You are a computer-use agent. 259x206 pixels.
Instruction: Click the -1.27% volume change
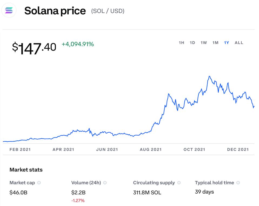pyautogui.click(x=78, y=201)
